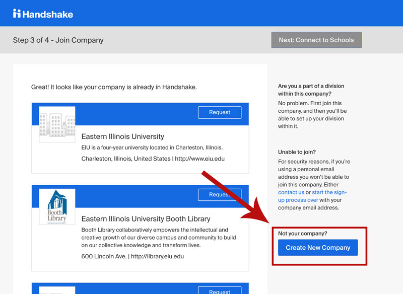Screen dimensions: 403x294
Task: Click Request on the bottom partially visible card
Action: (219, 291)
